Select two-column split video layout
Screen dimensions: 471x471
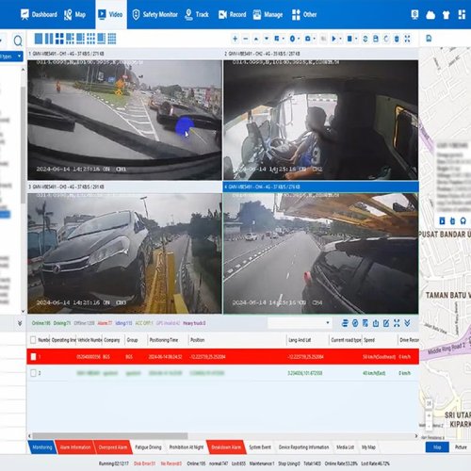49,39
